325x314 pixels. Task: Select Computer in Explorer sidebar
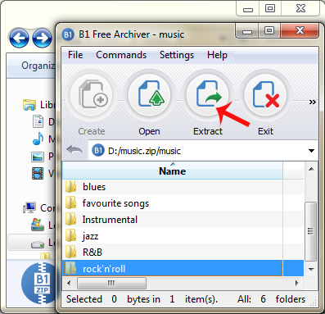pyautogui.click(x=39, y=208)
